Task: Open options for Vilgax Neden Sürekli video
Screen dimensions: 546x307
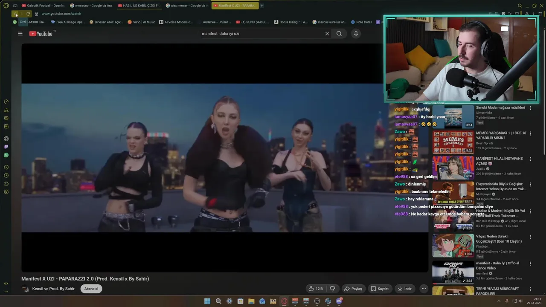Action: coord(530,237)
